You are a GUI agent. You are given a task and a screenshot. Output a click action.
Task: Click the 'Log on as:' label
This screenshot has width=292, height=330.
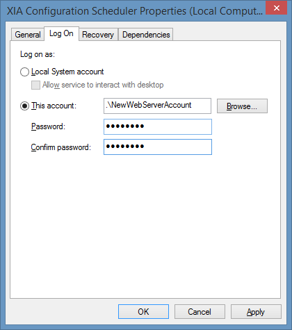38,54
